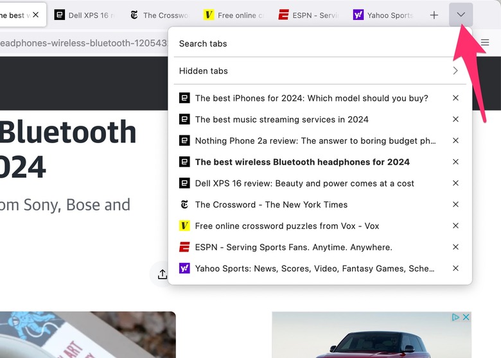
Task: Click the Hidden tabs chevron arrow
Action: 455,71
